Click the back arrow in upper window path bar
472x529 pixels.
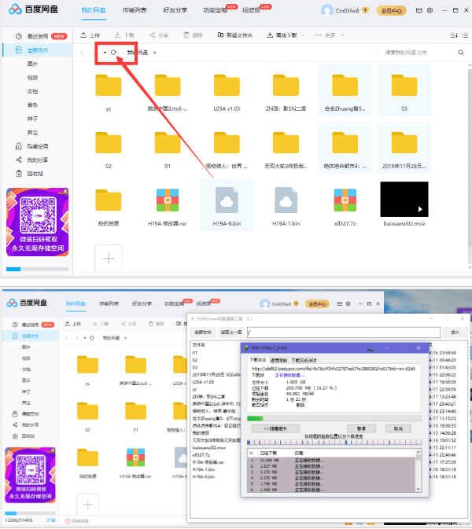[x=82, y=53]
